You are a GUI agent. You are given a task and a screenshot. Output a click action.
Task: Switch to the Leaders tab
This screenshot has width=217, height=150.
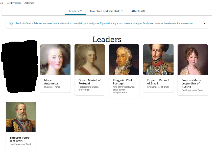(76, 11)
